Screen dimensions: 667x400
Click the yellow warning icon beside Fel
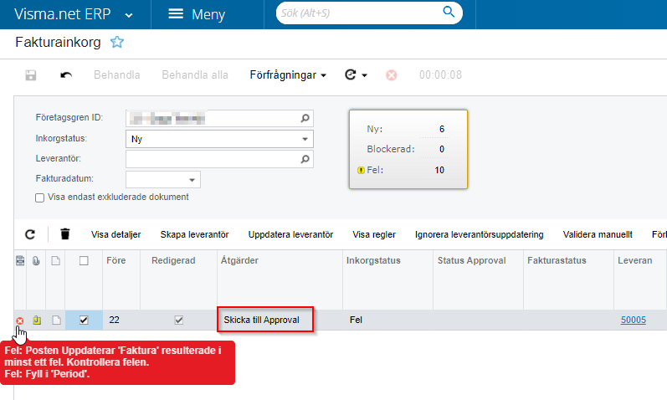pos(361,170)
